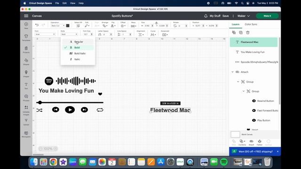This screenshot has height=169, width=301.
Task: Click the Blank Canvas thumbnail swatch
Action: (x=235, y=134)
